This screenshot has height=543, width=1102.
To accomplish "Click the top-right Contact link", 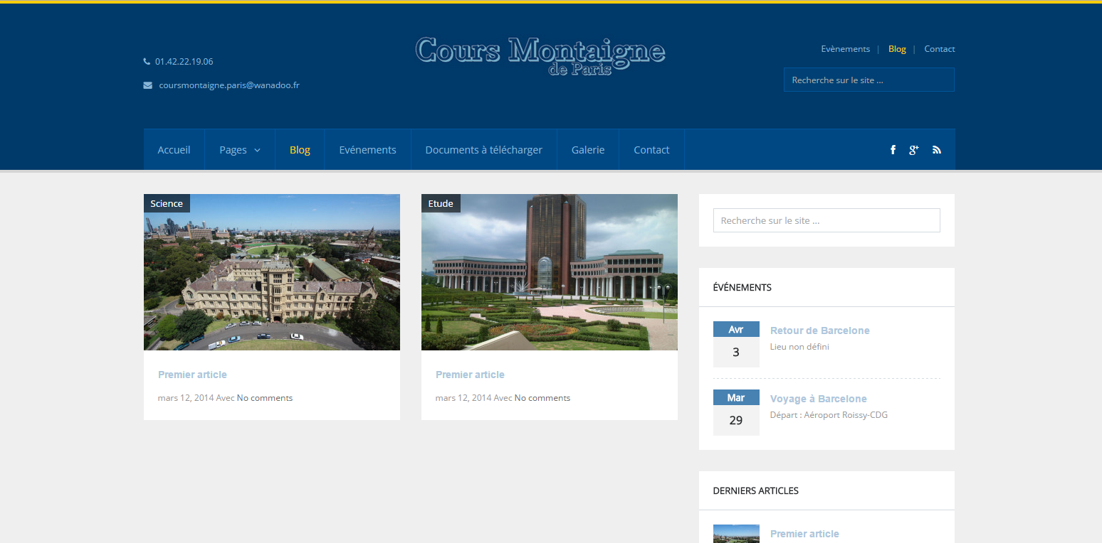I will (x=939, y=49).
